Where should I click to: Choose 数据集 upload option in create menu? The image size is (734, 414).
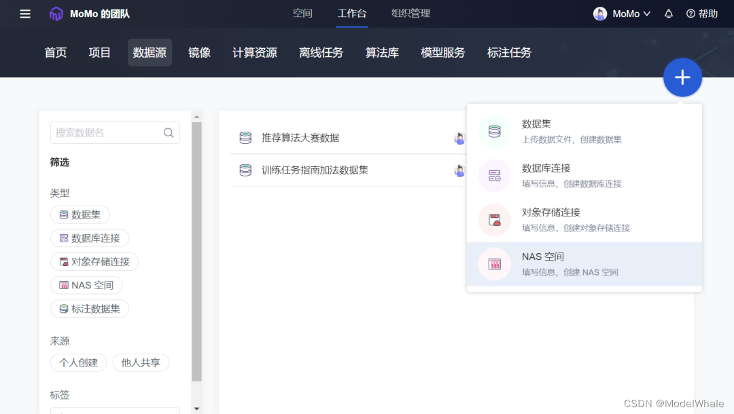pos(584,131)
